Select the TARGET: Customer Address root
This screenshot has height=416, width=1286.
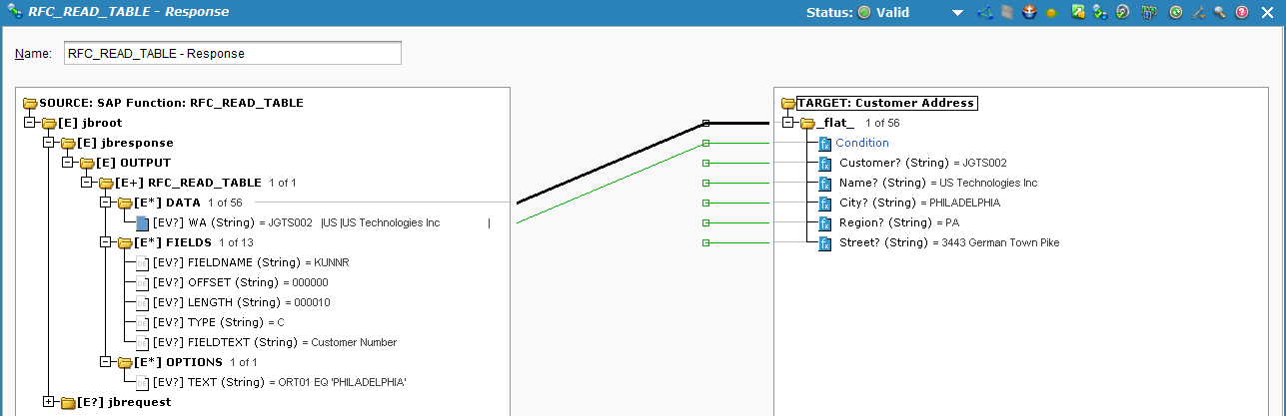(x=885, y=103)
